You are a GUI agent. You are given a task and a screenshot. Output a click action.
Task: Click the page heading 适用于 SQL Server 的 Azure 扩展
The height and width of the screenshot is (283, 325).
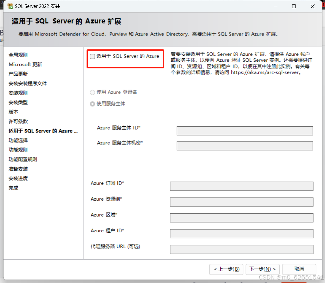point(66,21)
